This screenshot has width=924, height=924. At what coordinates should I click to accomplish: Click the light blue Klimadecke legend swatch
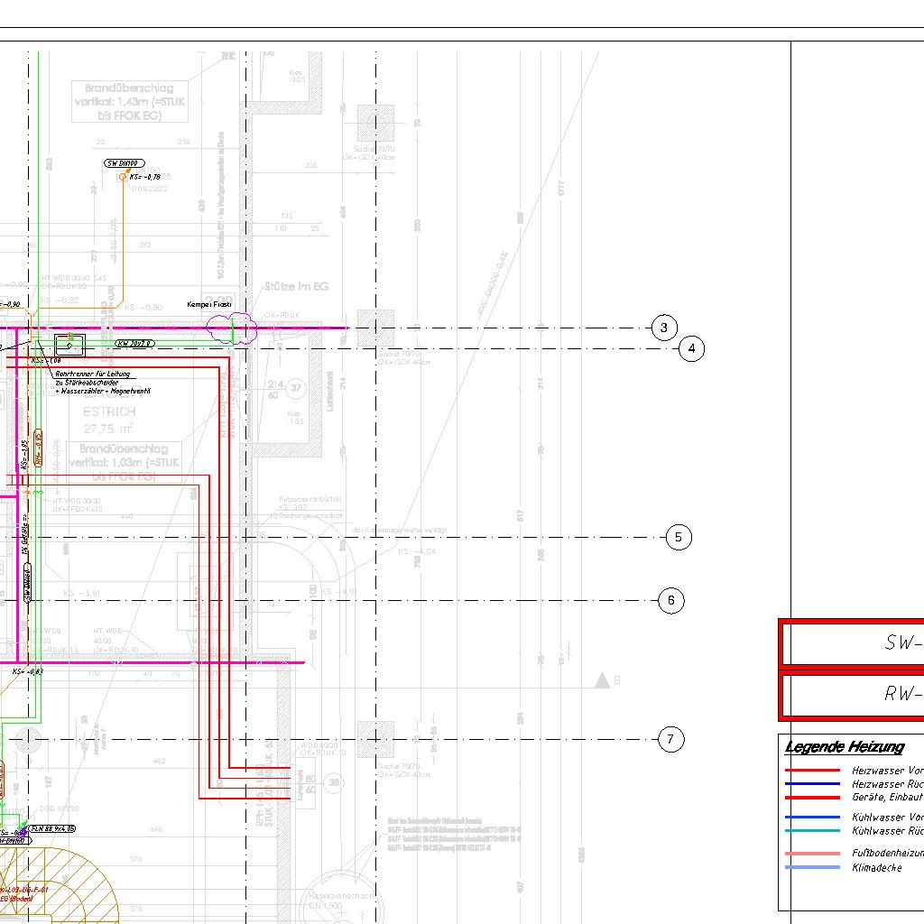[812, 868]
